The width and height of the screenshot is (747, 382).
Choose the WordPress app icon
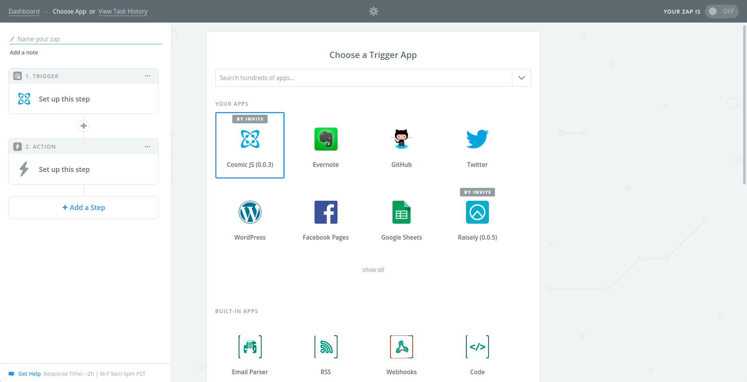point(250,212)
